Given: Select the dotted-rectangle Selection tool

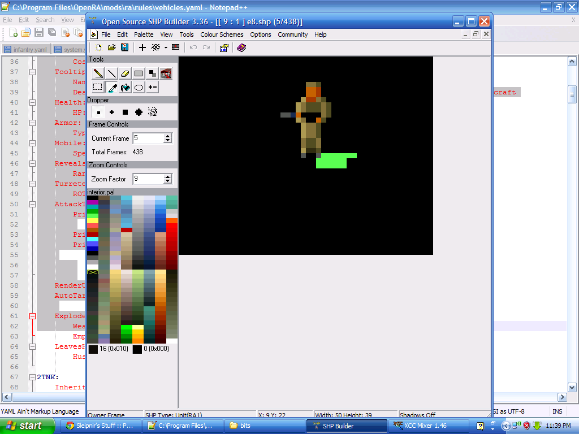Looking at the screenshot, I should (x=98, y=87).
